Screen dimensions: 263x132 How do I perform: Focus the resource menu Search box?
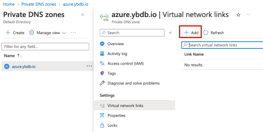[x=132, y=33]
